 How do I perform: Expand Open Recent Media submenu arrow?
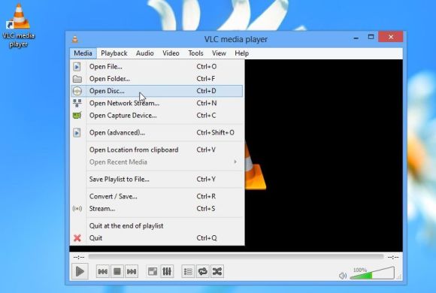235,162
